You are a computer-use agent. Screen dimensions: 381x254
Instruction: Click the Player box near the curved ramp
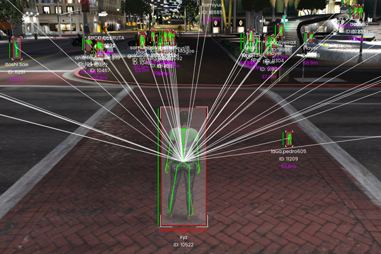click(x=309, y=38)
